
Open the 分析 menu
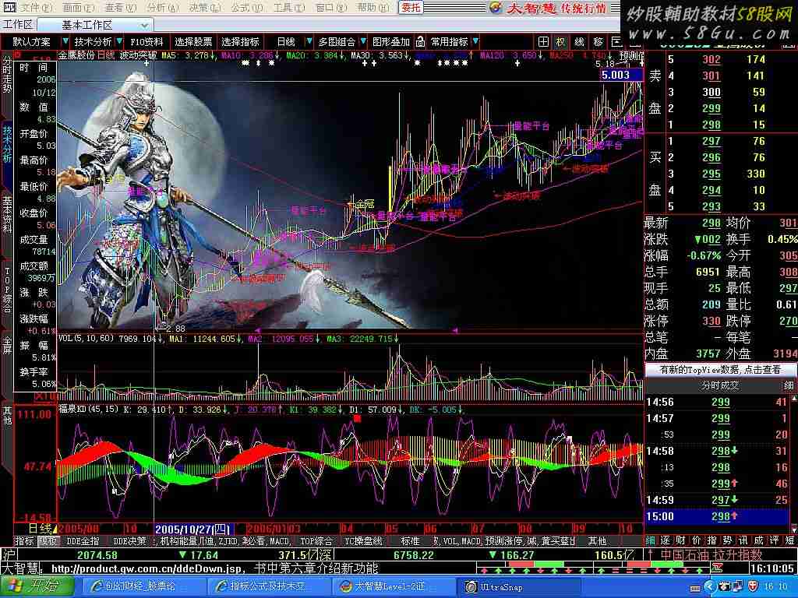[162, 8]
